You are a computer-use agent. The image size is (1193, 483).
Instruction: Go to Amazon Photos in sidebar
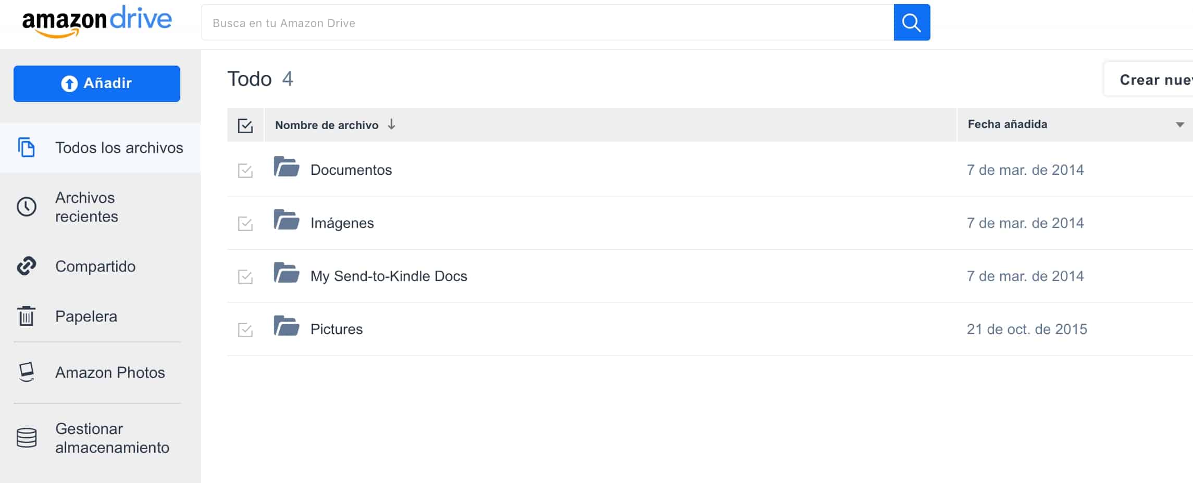[110, 373]
